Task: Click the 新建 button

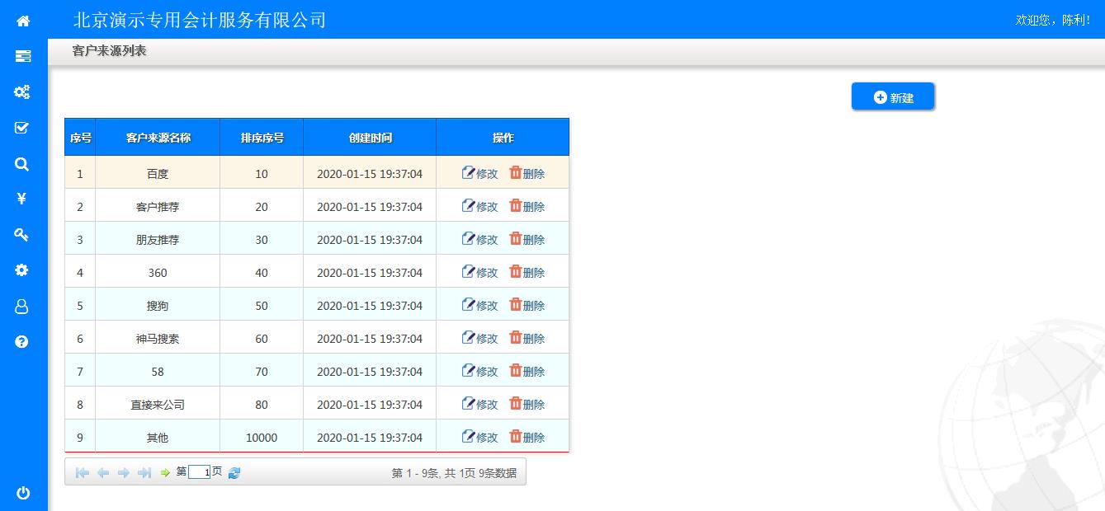Action: (x=893, y=96)
